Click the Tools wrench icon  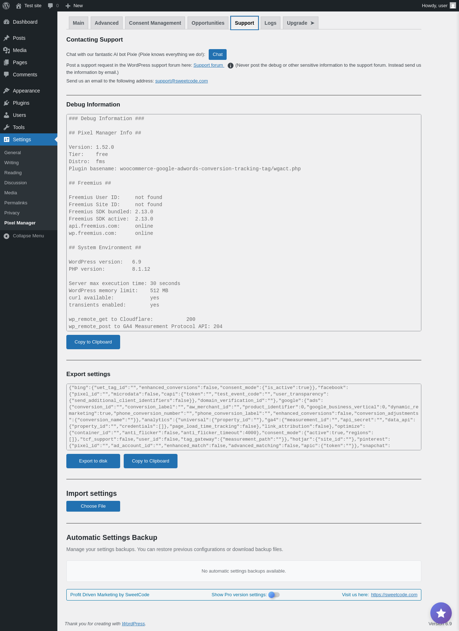[x=6, y=127]
